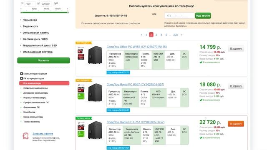Expand the 'ПК по процессорам' plus icon
The height and width of the screenshot is (150, 267).
click(x=21, y=78)
